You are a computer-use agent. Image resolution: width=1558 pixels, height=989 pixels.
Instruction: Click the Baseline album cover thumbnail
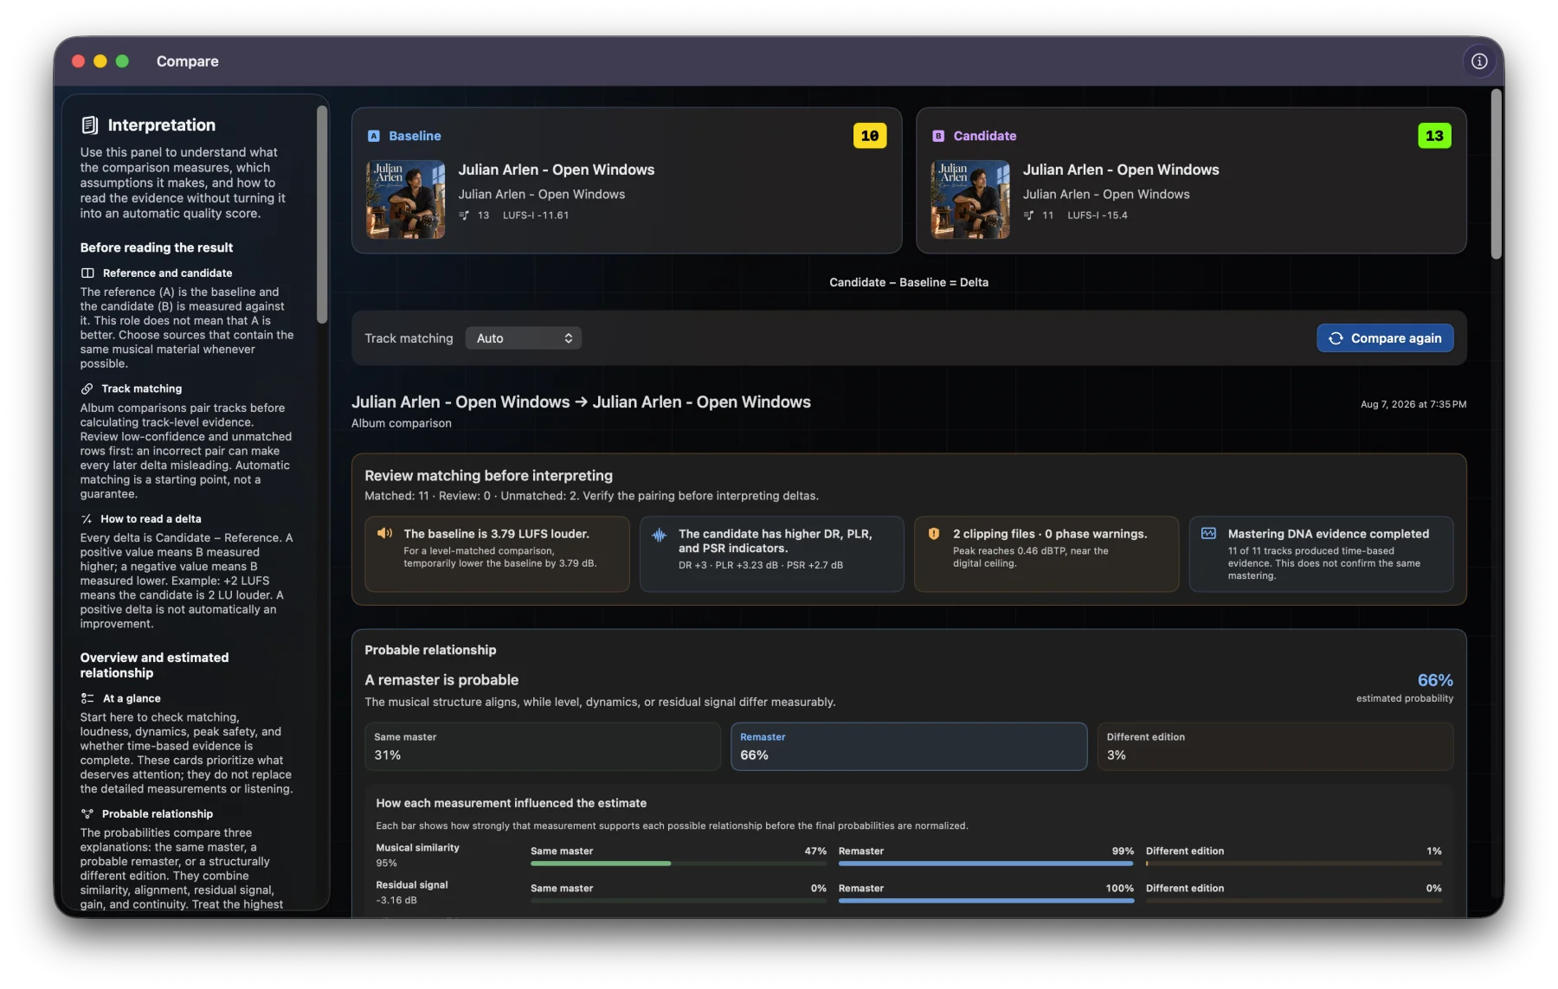pyautogui.click(x=406, y=199)
